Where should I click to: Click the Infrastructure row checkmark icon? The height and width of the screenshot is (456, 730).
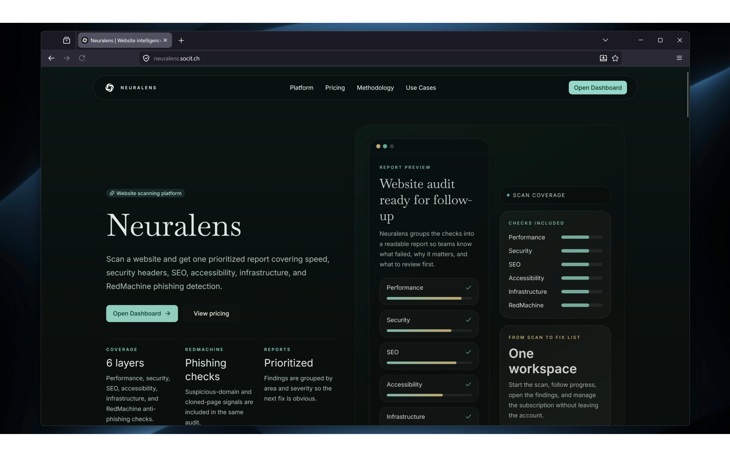[x=468, y=417]
